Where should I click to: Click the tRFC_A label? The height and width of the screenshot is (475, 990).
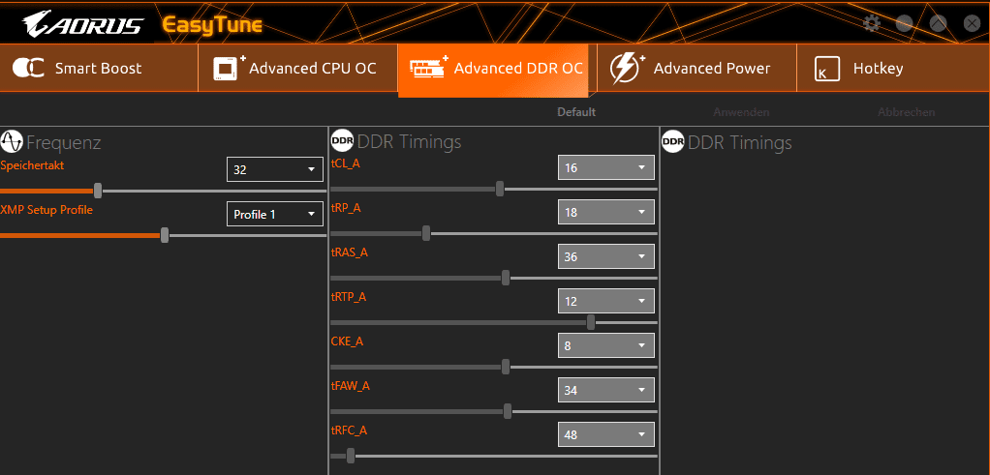point(349,430)
